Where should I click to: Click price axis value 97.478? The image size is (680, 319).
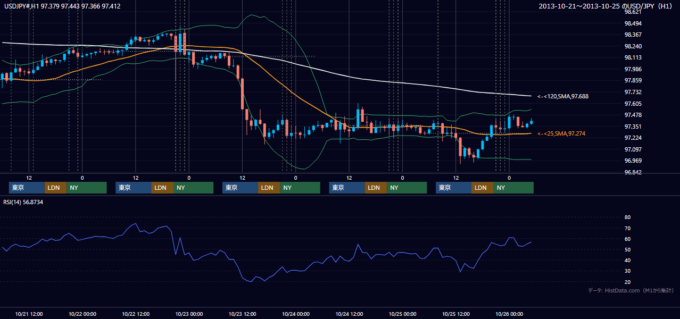coord(633,115)
